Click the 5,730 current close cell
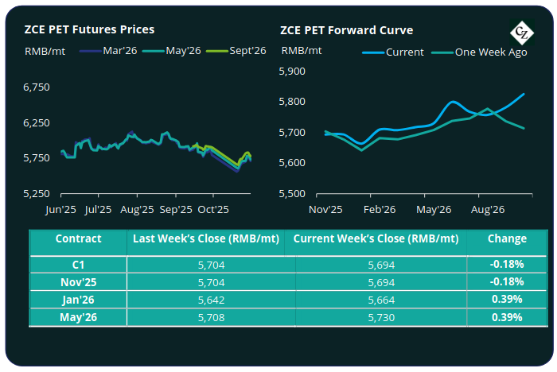 [376, 316]
